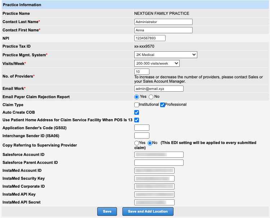Click Save and Add Location button

coord(148,212)
